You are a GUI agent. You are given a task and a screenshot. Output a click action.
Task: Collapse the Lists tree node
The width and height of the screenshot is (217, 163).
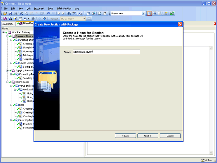11,105
